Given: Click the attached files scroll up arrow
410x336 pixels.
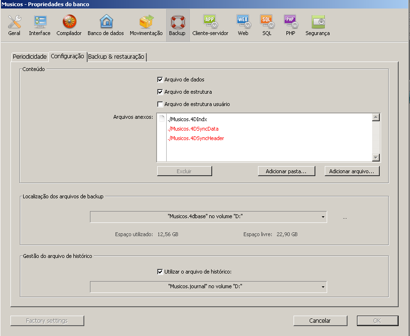Looking at the screenshot, I should [x=376, y=117].
